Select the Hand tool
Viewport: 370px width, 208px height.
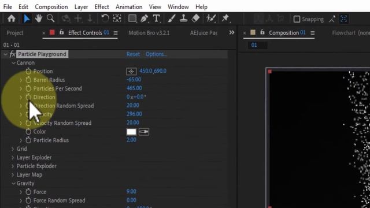coord(39,18)
